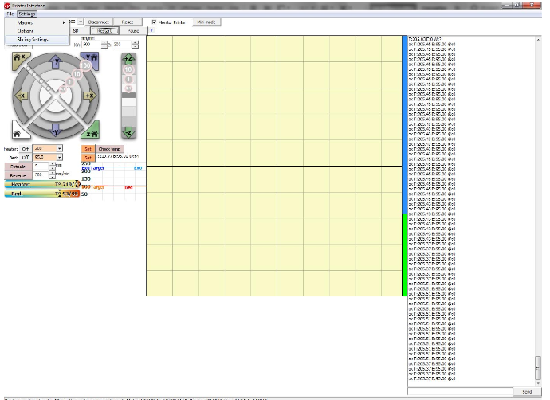Turn the heater off with the Off button

click(25, 148)
